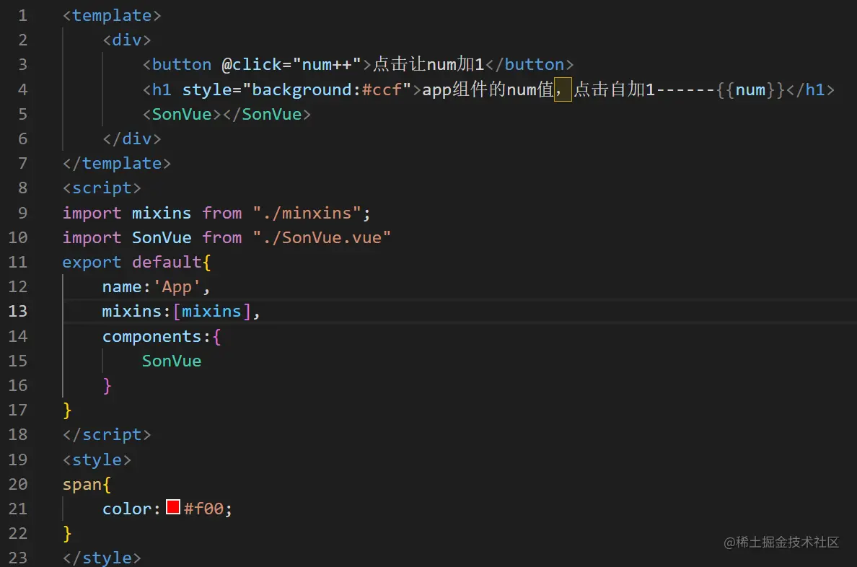Click the closing </template> tag
The height and width of the screenshot is (567, 857).
click(x=117, y=164)
